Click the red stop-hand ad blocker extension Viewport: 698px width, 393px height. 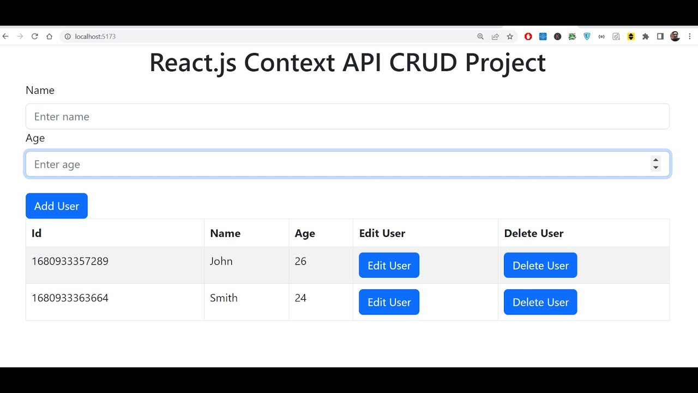(528, 37)
